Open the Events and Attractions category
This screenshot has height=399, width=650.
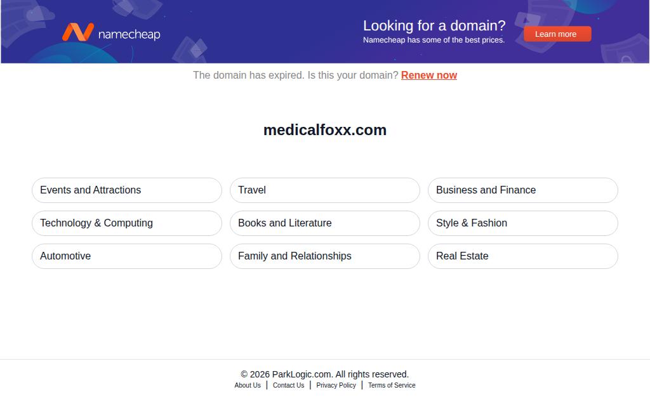click(x=127, y=190)
